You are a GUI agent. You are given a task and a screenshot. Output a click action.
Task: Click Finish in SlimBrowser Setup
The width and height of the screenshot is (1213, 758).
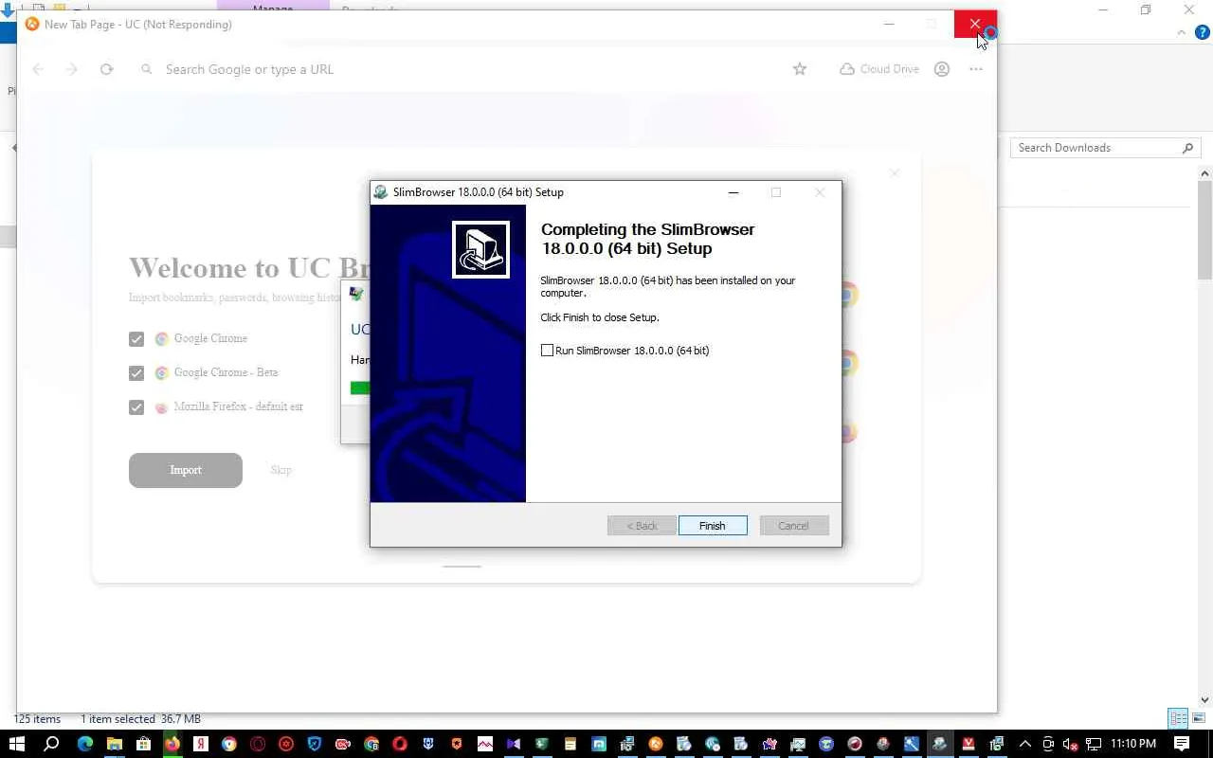coord(713,526)
